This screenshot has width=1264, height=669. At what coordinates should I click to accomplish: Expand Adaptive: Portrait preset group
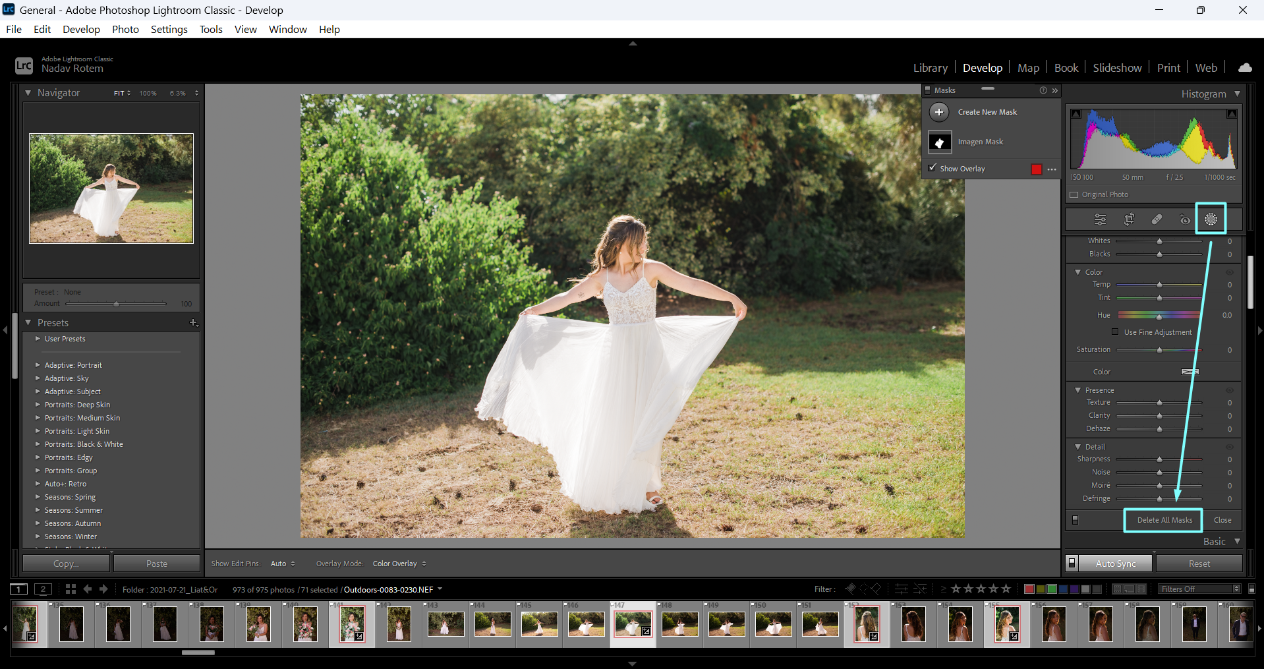pyautogui.click(x=38, y=365)
